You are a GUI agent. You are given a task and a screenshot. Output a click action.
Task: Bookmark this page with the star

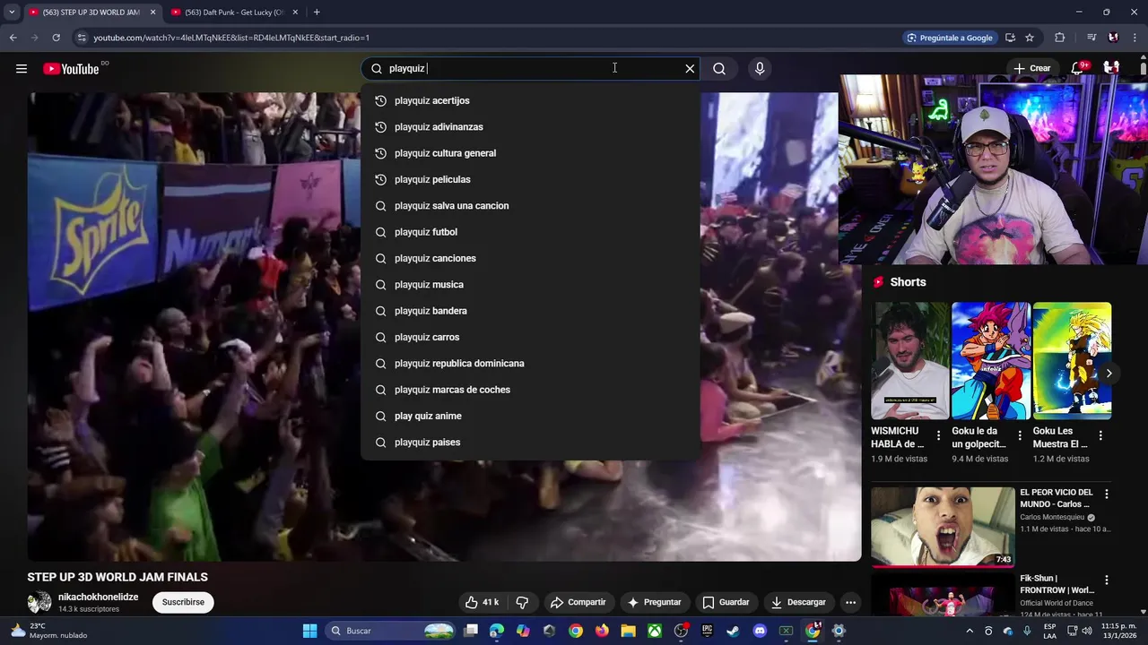1030,38
